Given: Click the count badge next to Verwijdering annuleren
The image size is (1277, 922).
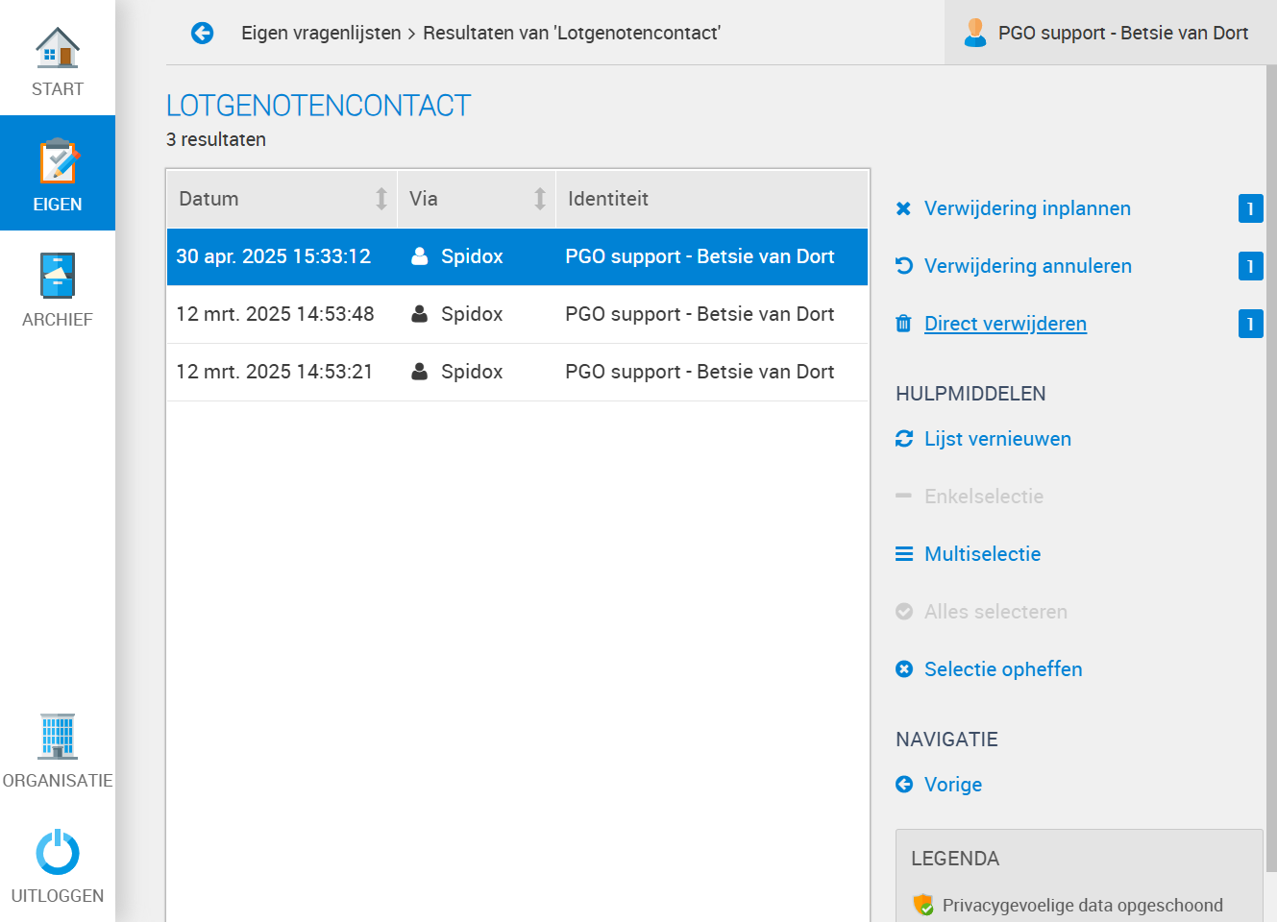Looking at the screenshot, I should 1250,266.
